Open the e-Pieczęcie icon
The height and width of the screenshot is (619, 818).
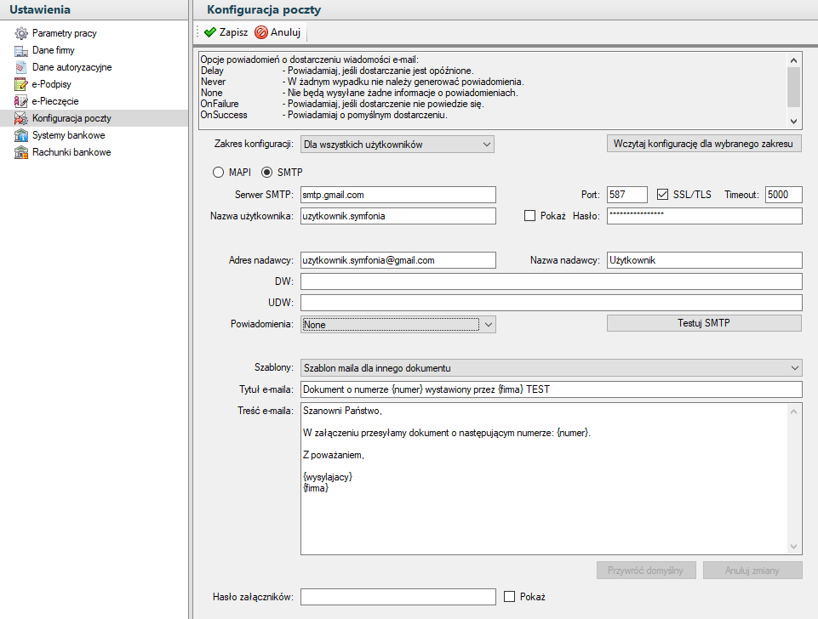coord(21,102)
